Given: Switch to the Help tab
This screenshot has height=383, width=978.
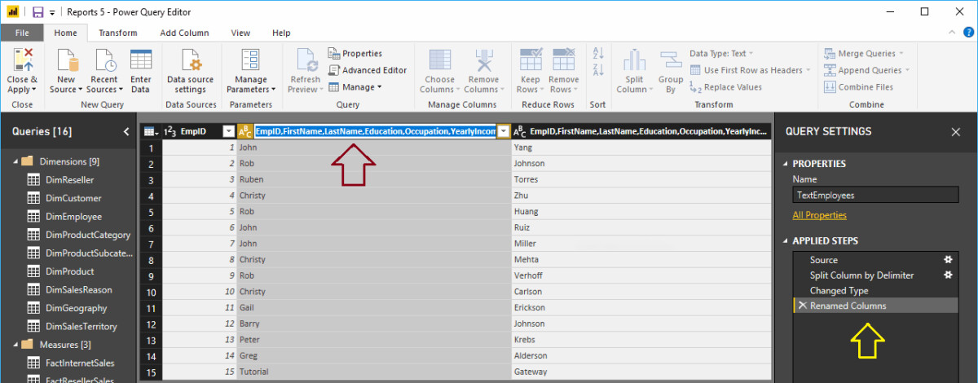Looking at the screenshot, I should point(281,33).
